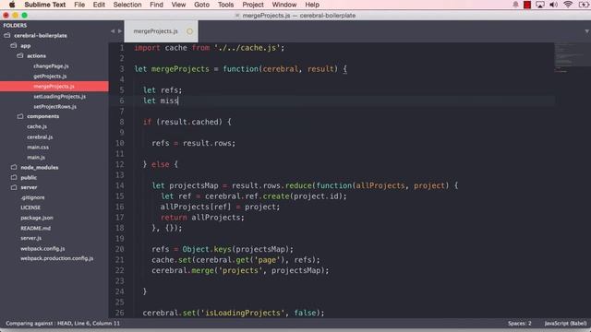This screenshot has width=591, height=332.
Task: Expand the public folder
Action: (x=14, y=177)
